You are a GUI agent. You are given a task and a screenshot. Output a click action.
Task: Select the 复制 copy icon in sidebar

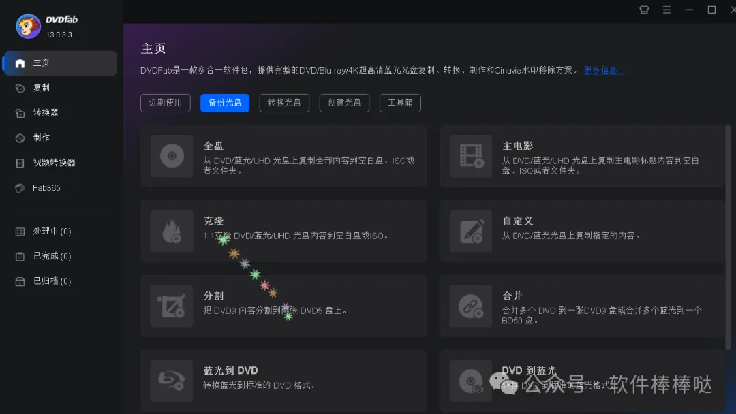point(20,88)
